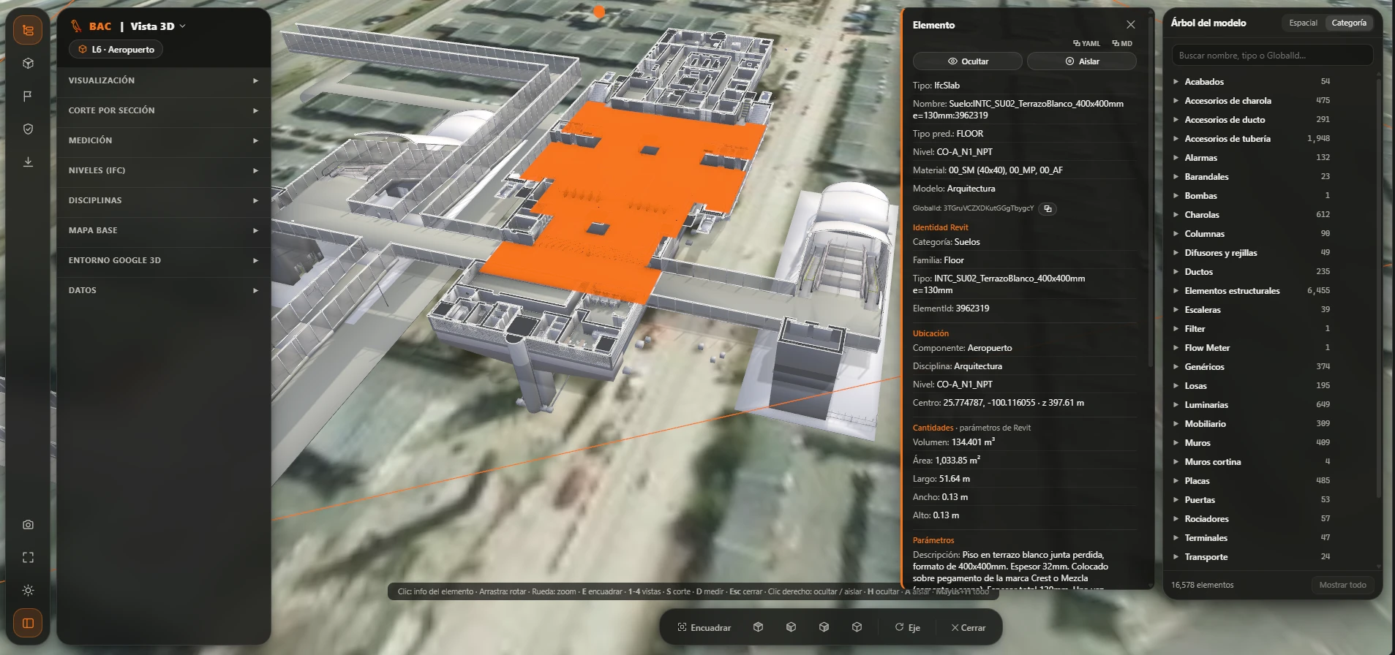Viewport: 1395px width, 655px height.
Task: Click Cerrar in the bottom toolbar
Action: click(x=969, y=628)
